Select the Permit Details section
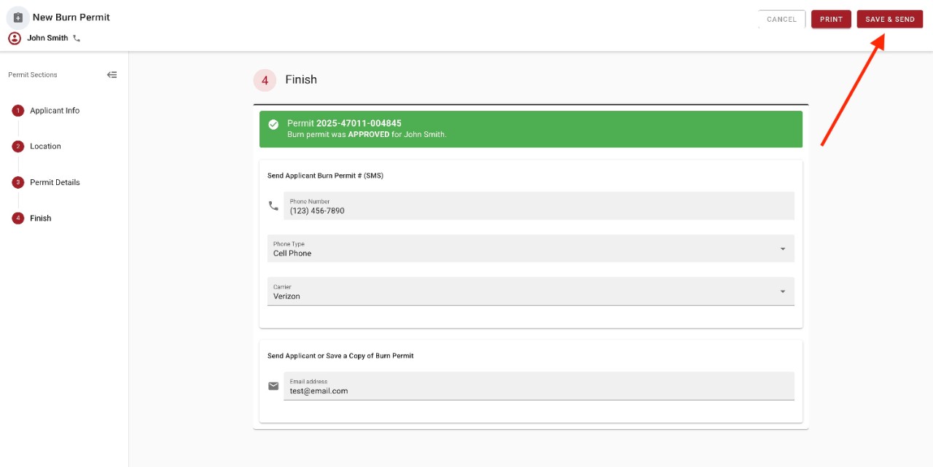933x467 pixels. pos(55,182)
